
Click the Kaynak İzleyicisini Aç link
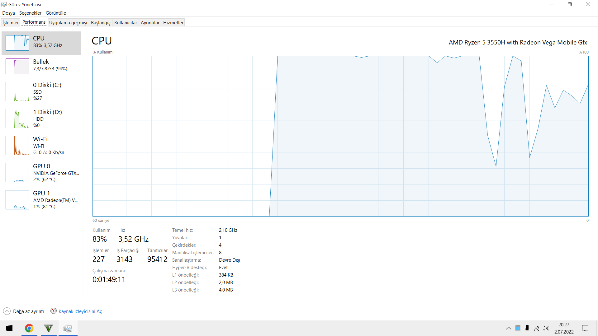80,311
